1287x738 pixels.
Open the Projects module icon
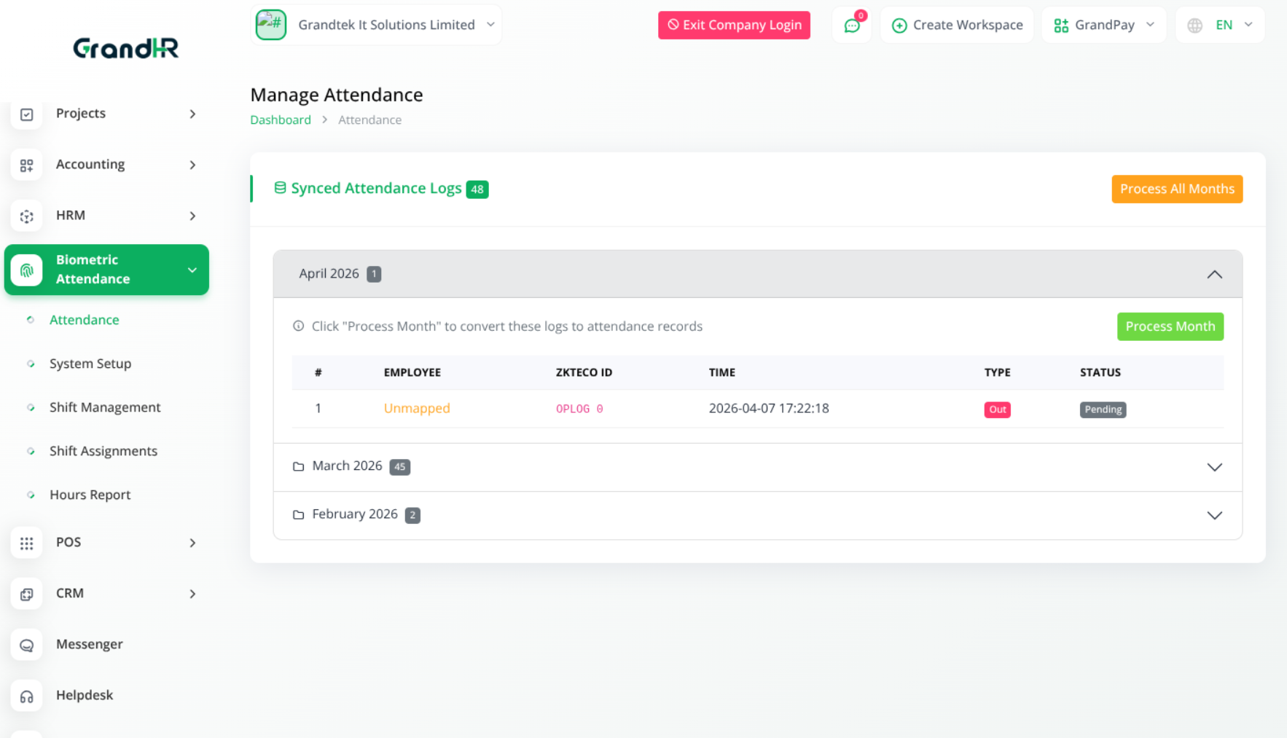pos(26,114)
